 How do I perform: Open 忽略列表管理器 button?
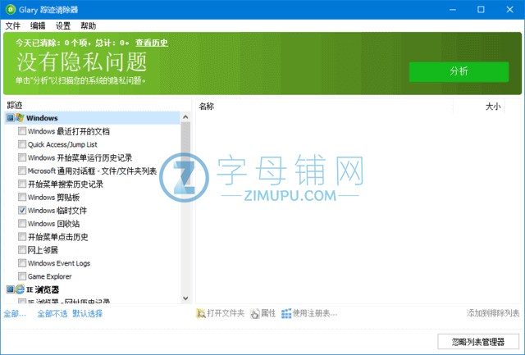478,342
